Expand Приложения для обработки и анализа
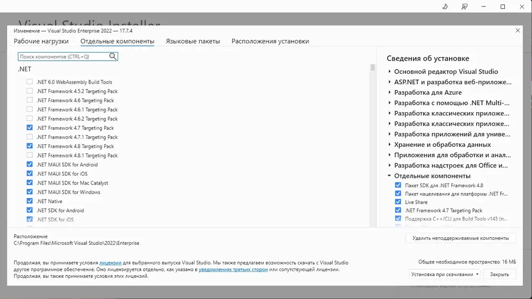The width and height of the screenshot is (532, 299). (x=389, y=155)
